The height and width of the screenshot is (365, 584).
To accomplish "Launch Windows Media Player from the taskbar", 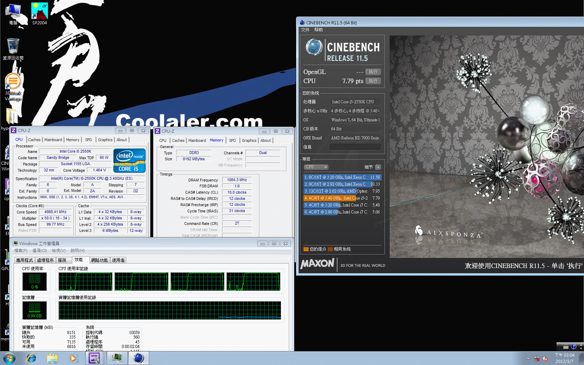I will click(x=73, y=358).
